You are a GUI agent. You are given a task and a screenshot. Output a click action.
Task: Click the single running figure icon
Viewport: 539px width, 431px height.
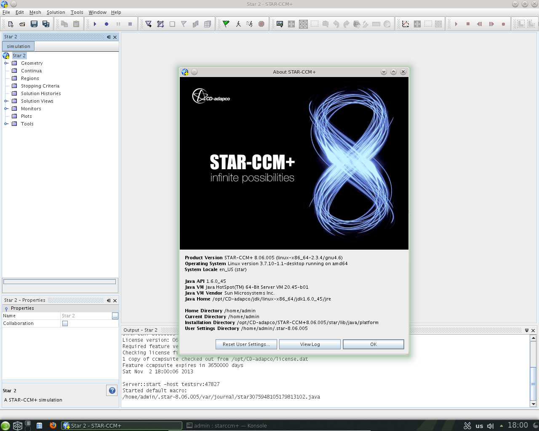pos(238,24)
